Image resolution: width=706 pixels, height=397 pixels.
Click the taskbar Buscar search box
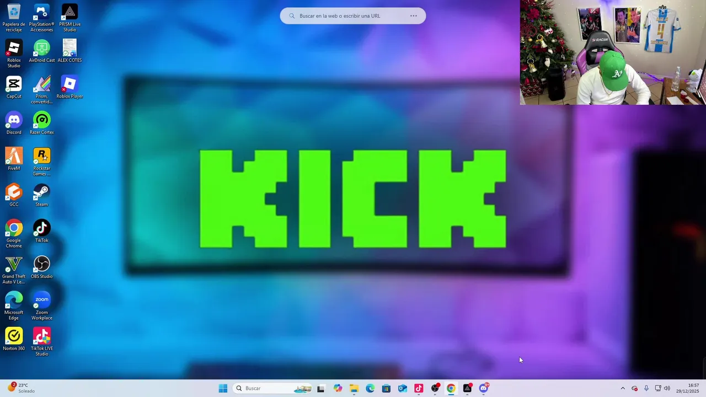click(272, 388)
